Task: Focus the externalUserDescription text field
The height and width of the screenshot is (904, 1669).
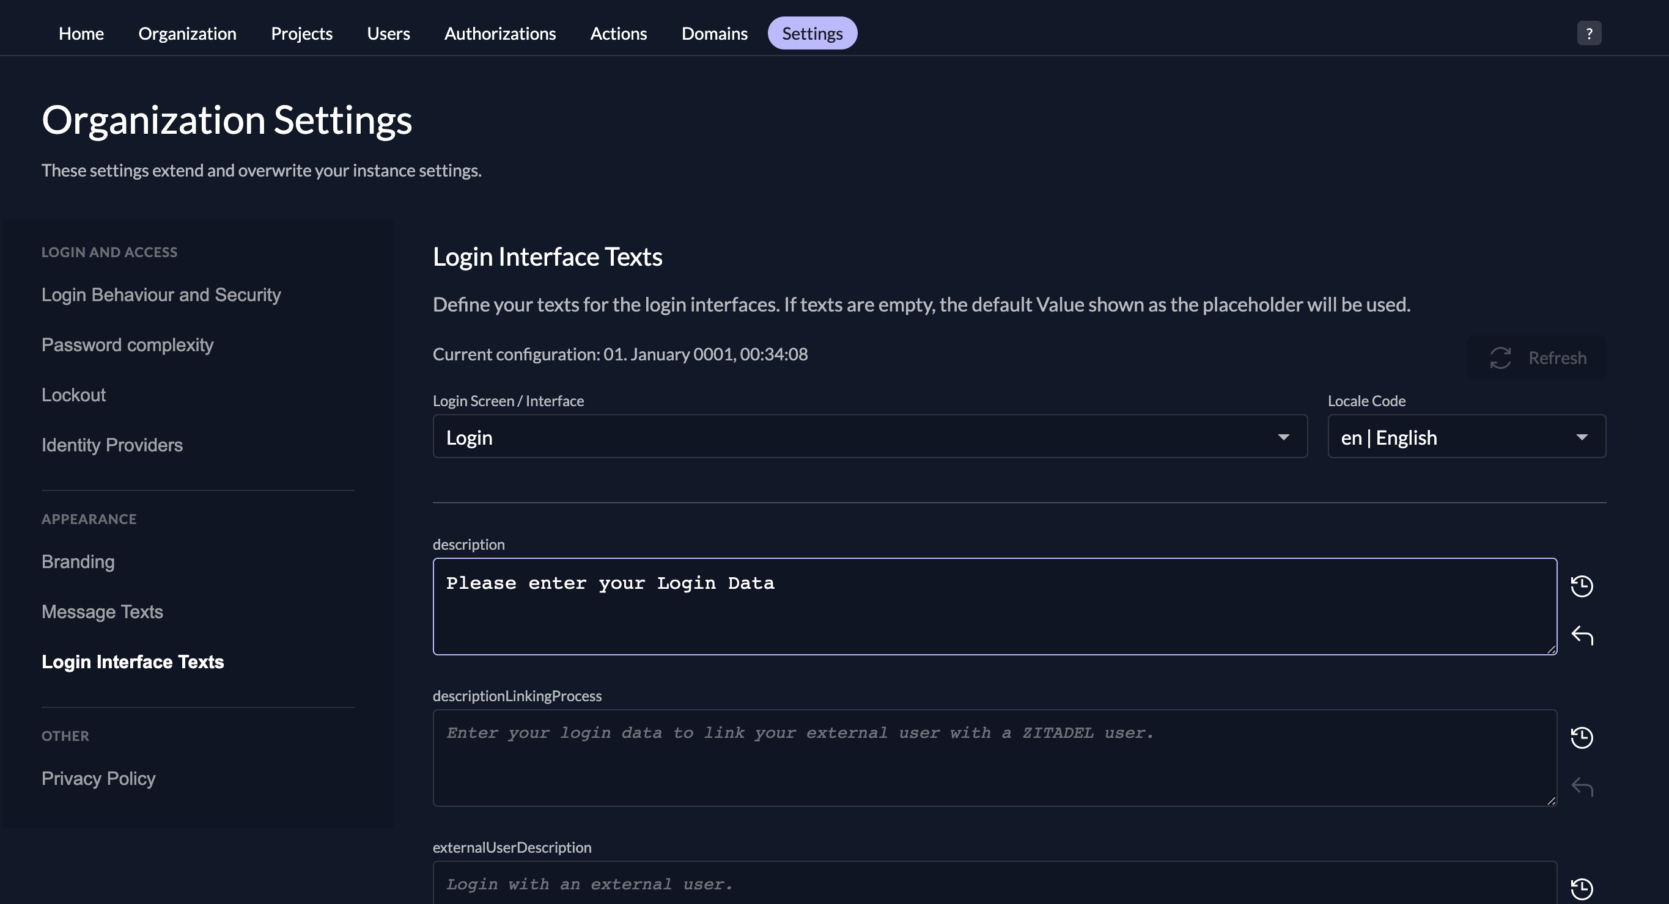Action: point(994,884)
